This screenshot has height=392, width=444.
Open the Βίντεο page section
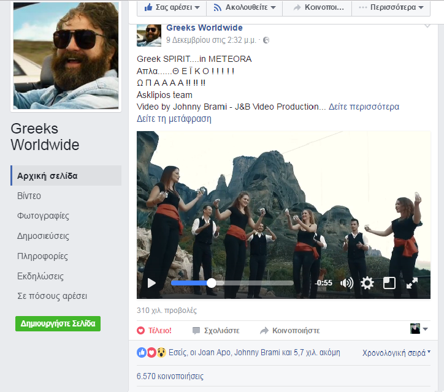click(29, 196)
